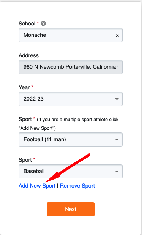Click the help question mark beside School

coord(43,24)
